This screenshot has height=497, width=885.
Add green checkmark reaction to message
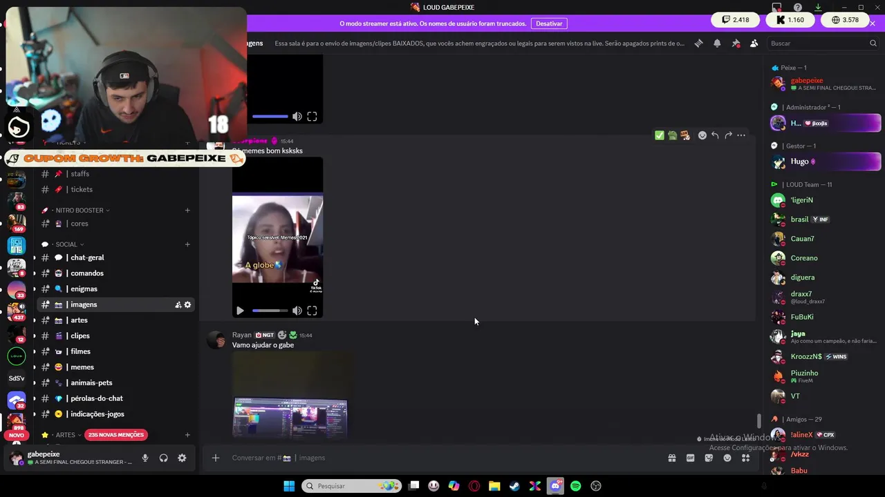click(x=660, y=135)
